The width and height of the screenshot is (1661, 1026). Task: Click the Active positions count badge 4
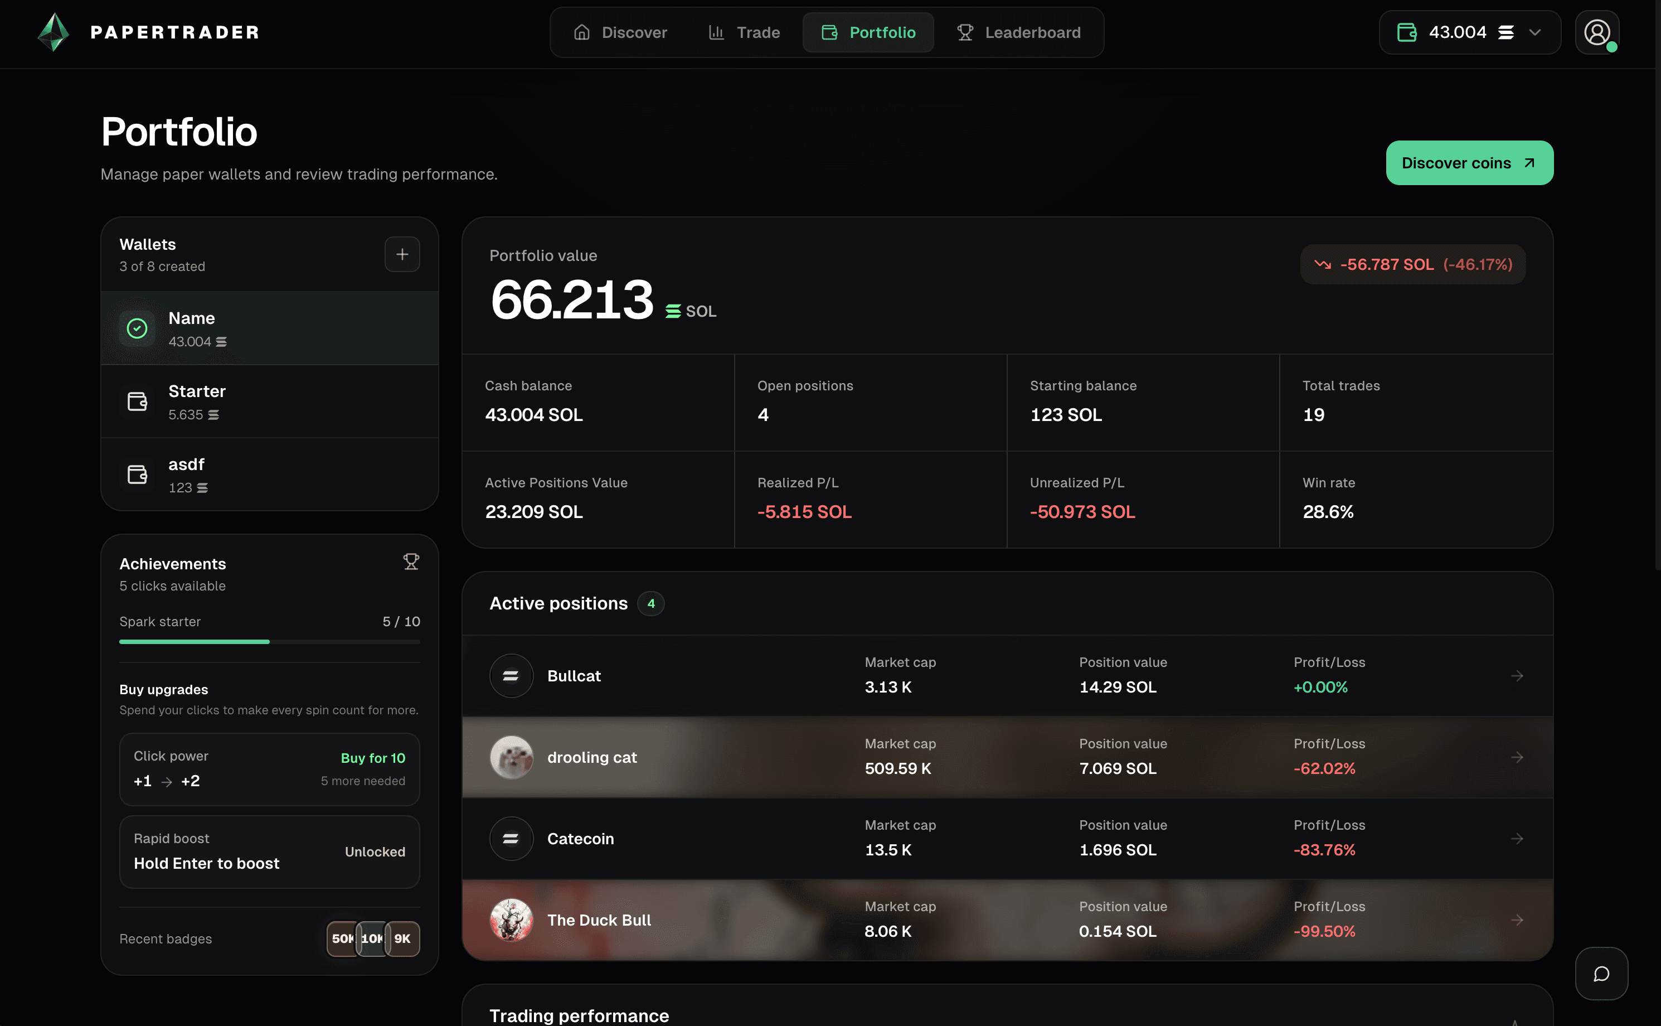650,604
